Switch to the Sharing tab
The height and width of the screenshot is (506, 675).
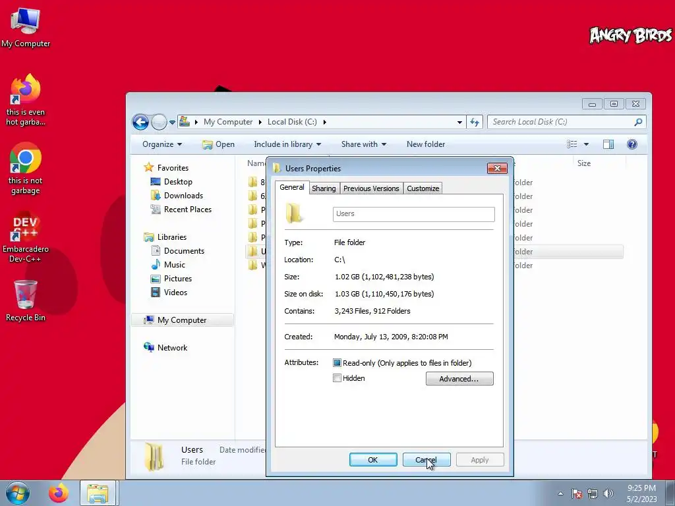324,188
